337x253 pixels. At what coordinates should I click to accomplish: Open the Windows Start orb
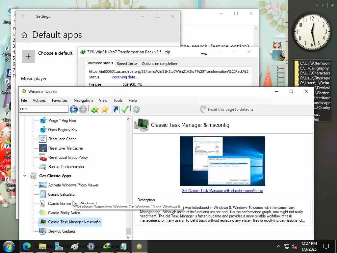point(8,246)
